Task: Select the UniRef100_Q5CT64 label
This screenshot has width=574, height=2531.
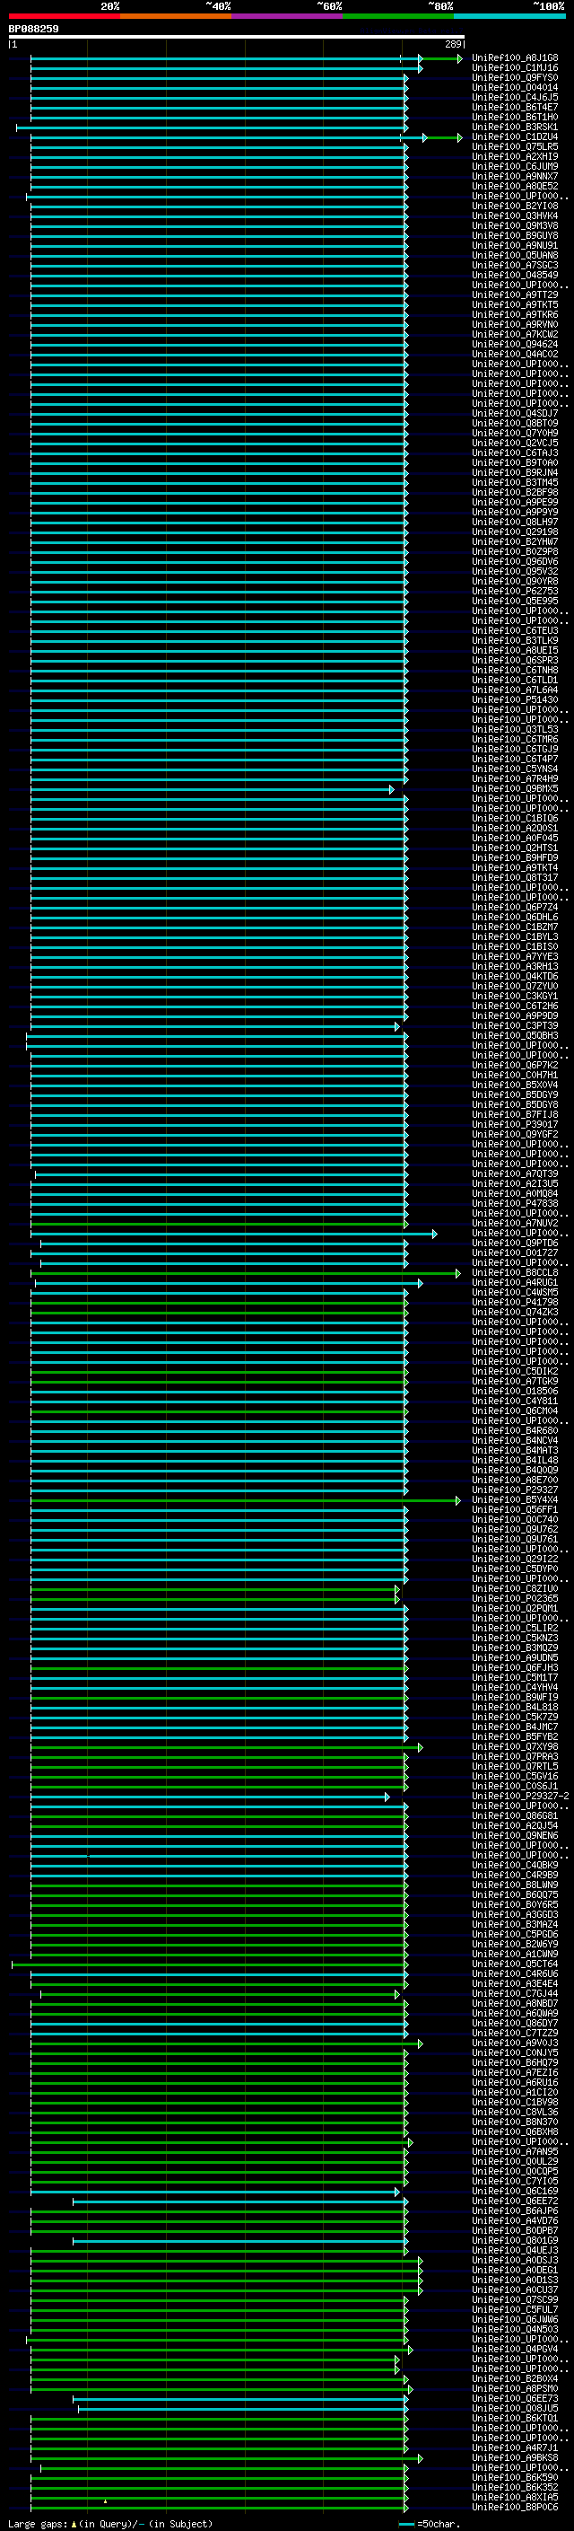Action: click(515, 1965)
